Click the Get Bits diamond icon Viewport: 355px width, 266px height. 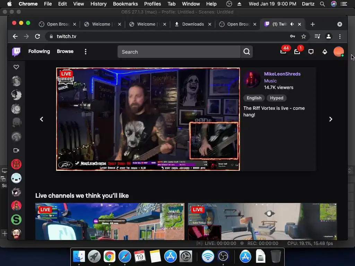[x=324, y=52]
